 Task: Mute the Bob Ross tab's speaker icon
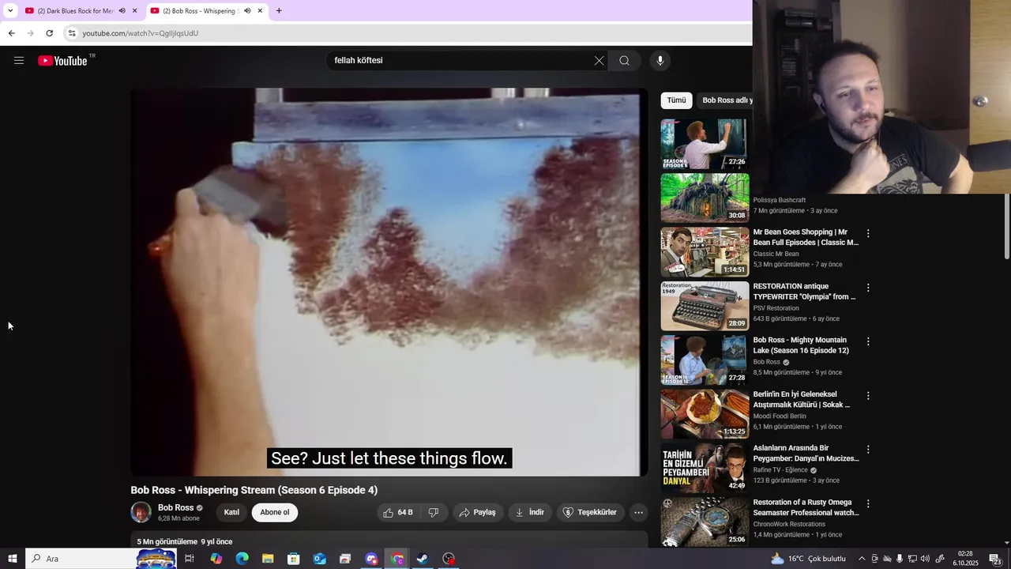[x=247, y=11]
